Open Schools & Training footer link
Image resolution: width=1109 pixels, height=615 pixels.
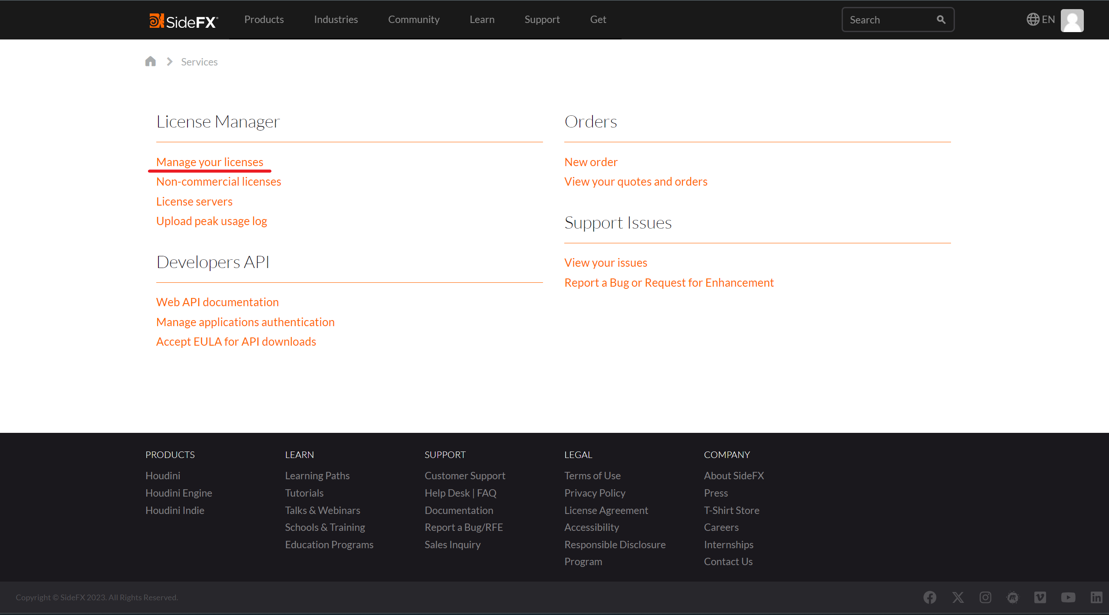click(x=325, y=527)
